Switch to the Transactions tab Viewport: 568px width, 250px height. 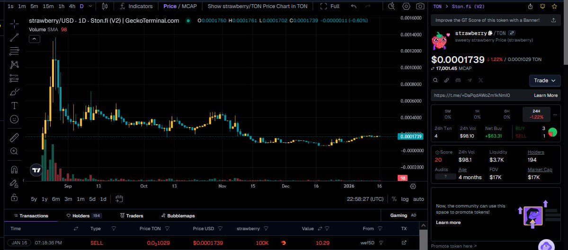(x=30, y=216)
